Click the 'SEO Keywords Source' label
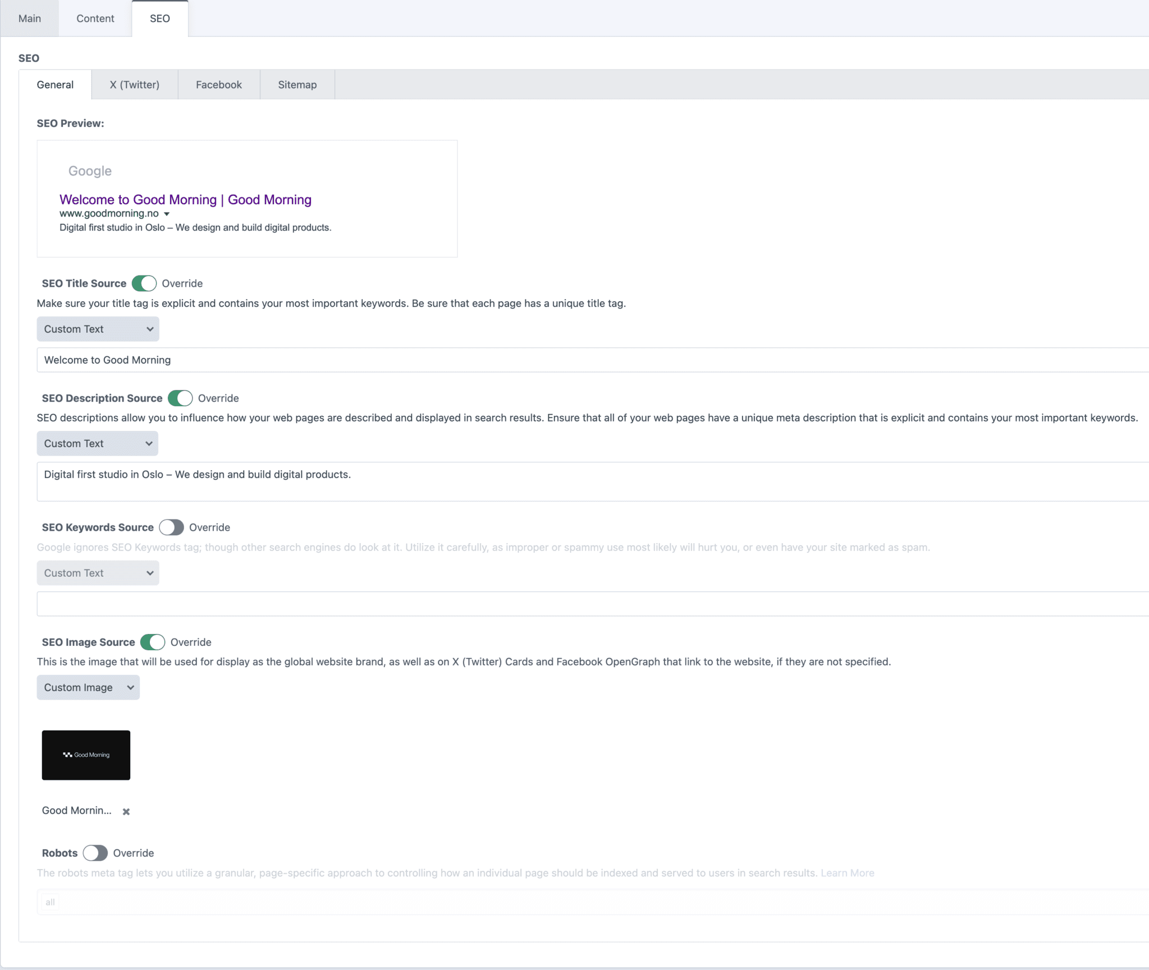The image size is (1149, 970). [98, 527]
